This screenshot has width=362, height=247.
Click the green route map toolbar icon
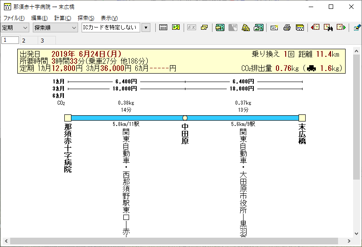click(176, 27)
